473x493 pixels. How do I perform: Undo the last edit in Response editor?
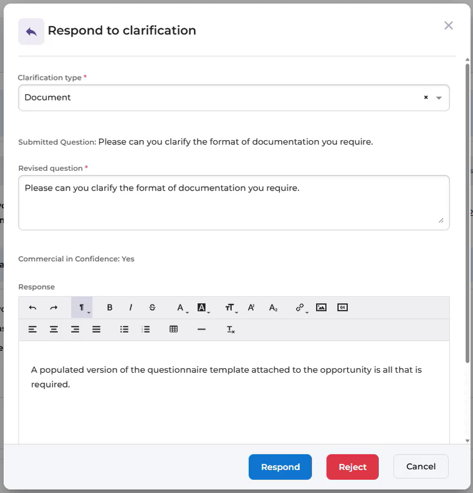(32, 307)
